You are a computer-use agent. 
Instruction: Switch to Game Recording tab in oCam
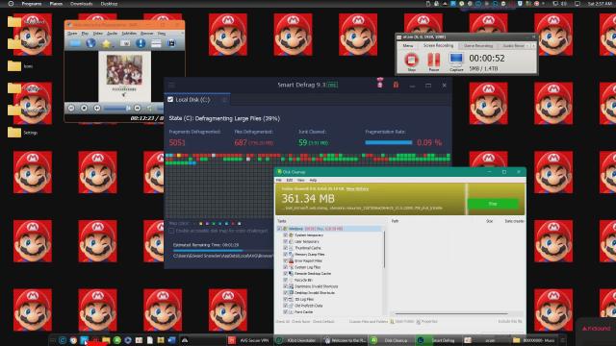pos(478,46)
